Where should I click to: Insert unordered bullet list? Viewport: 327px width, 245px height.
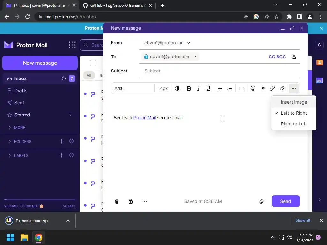pos(220,88)
